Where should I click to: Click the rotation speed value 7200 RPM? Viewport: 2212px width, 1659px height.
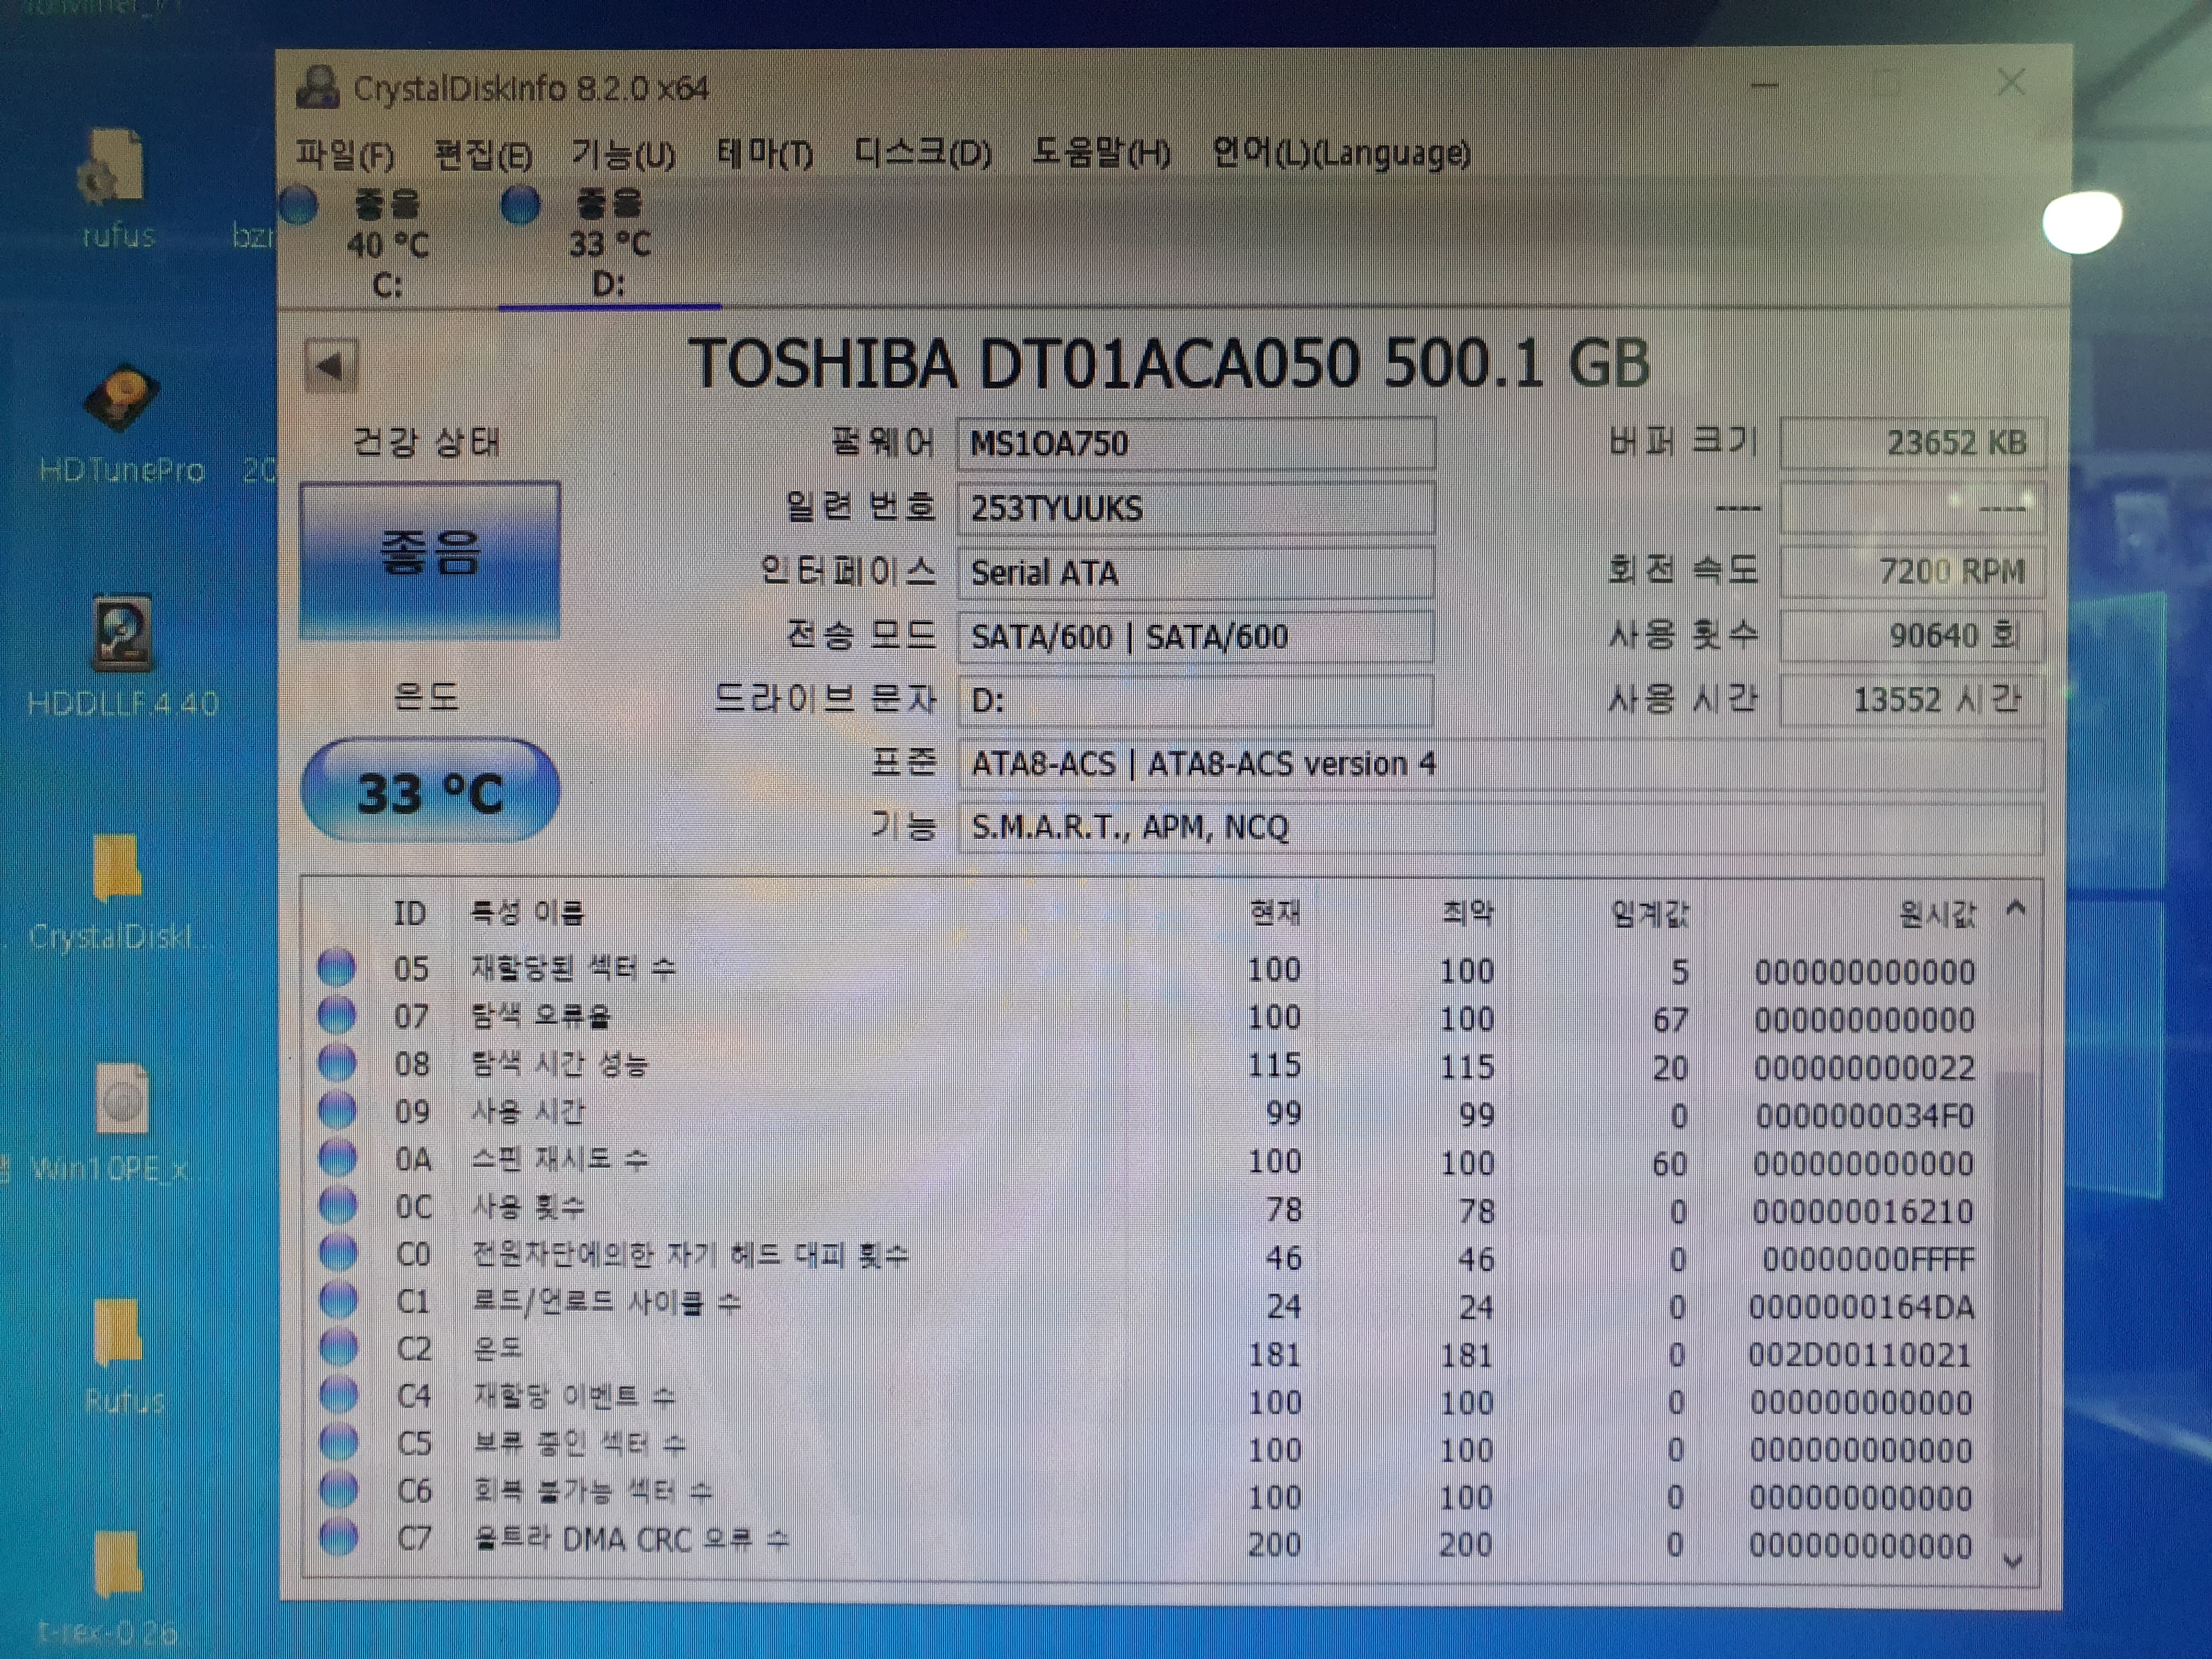(1912, 571)
